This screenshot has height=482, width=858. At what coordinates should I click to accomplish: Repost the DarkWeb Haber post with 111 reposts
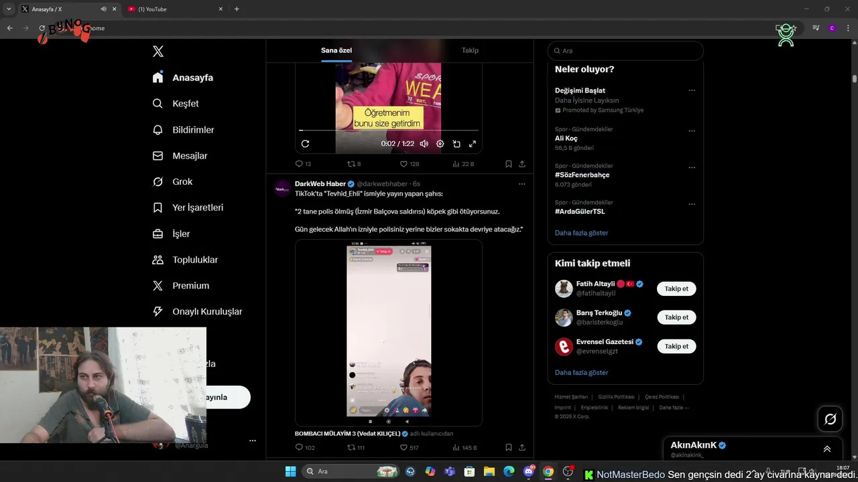pos(356,448)
